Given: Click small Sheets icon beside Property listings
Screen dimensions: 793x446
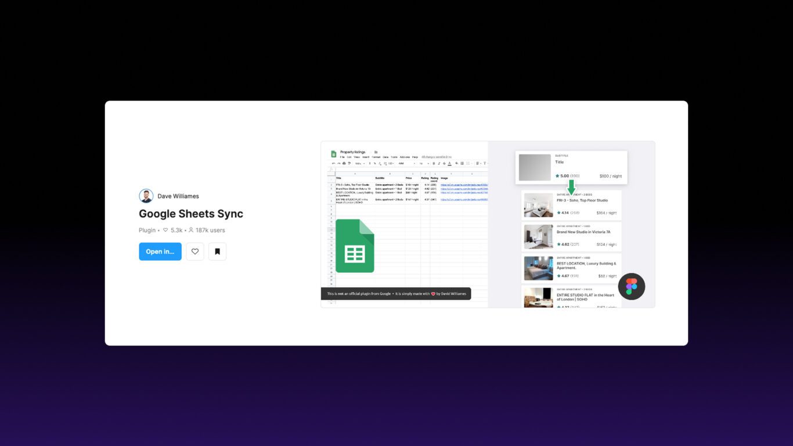Looking at the screenshot, I should pyautogui.click(x=334, y=154).
